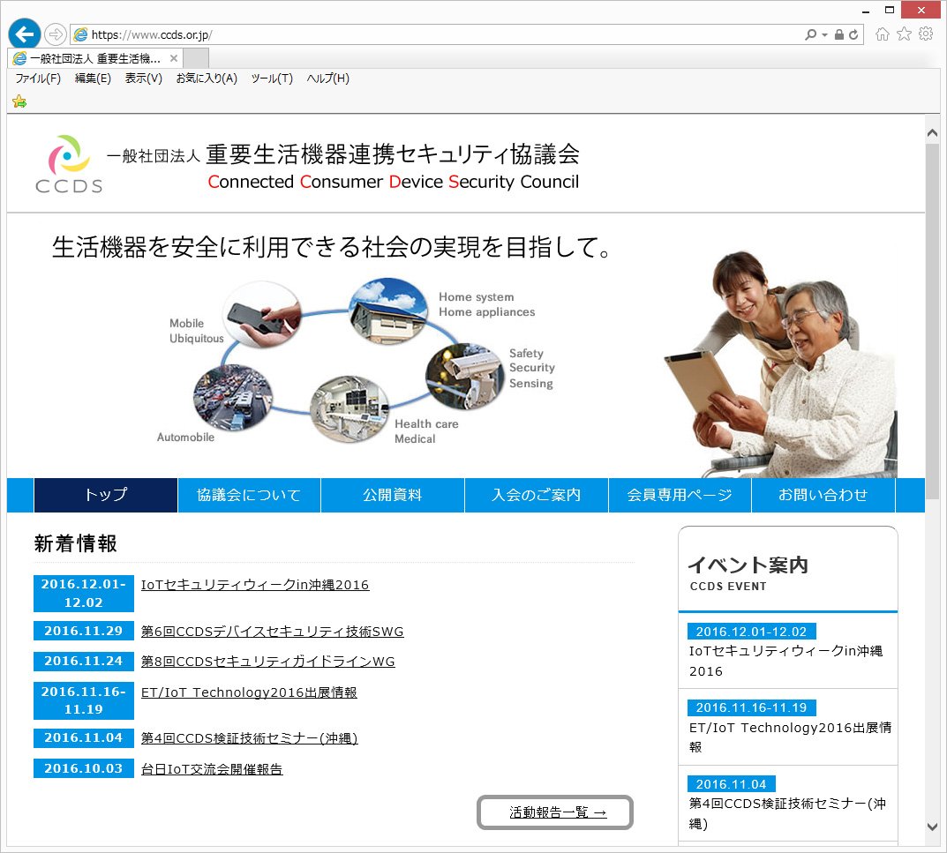Screen dimensions: 947x853
Task: Click the browser Back arrow button
Action: 24,34
